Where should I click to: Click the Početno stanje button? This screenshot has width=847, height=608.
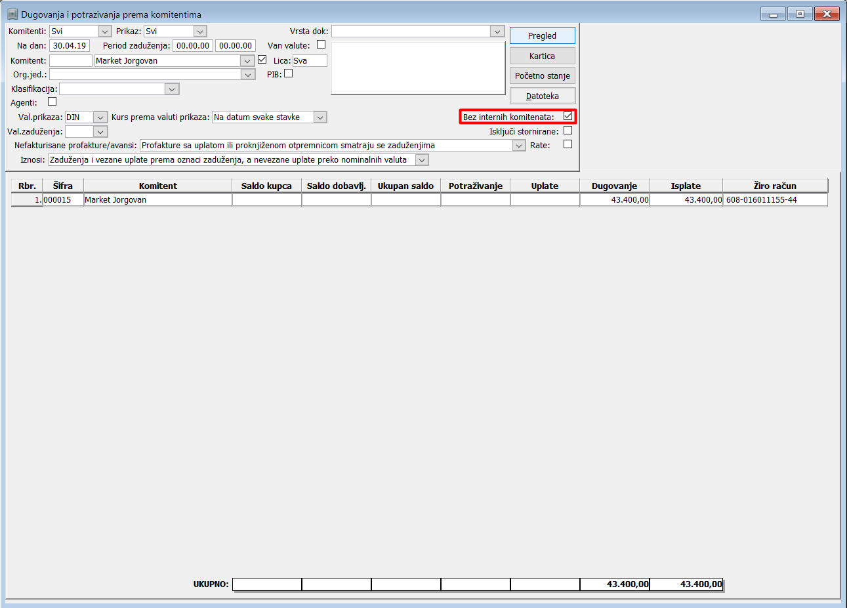point(543,75)
